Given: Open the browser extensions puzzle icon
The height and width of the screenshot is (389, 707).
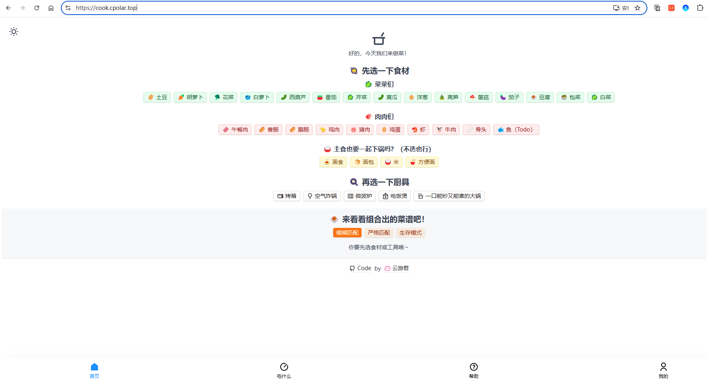Looking at the screenshot, I should point(700,8).
